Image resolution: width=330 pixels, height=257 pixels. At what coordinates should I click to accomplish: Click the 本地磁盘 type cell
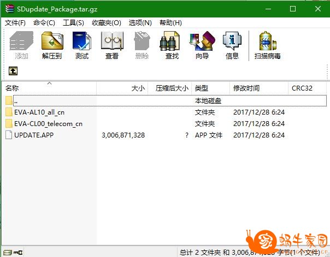coord(208,101)
